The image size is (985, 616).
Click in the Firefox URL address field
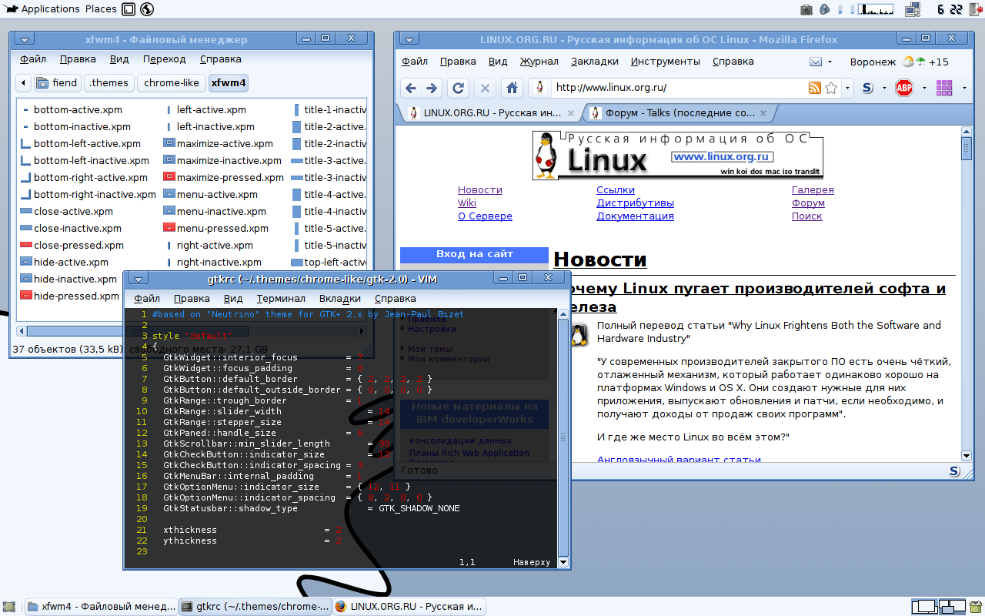[679, 88]
